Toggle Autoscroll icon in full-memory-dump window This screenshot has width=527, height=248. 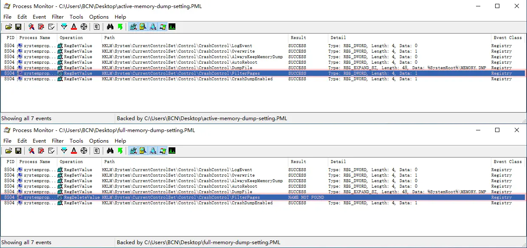point(41,151)
